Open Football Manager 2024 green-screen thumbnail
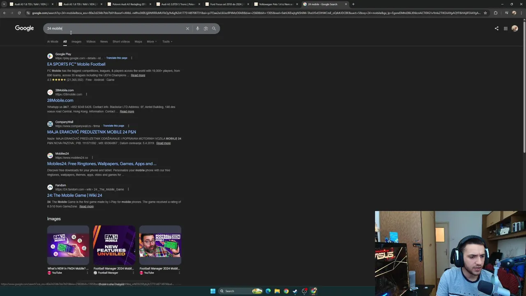The height and width of the screenshot is (296, 526). tap(160, 245)
